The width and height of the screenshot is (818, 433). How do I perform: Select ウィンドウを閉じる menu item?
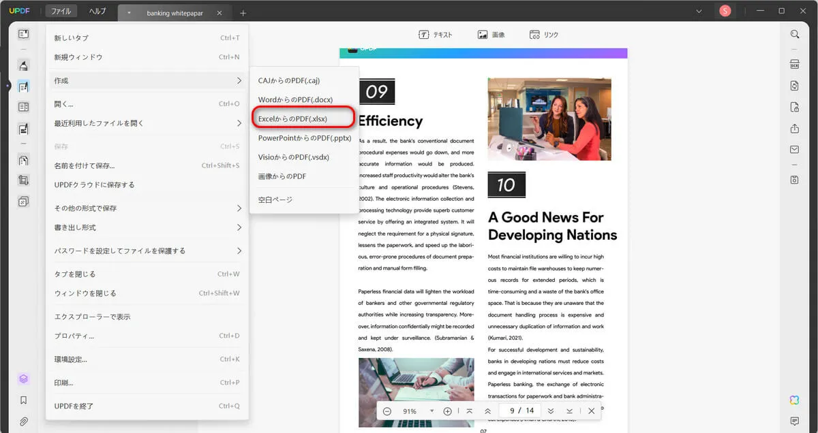pos(147,293)
